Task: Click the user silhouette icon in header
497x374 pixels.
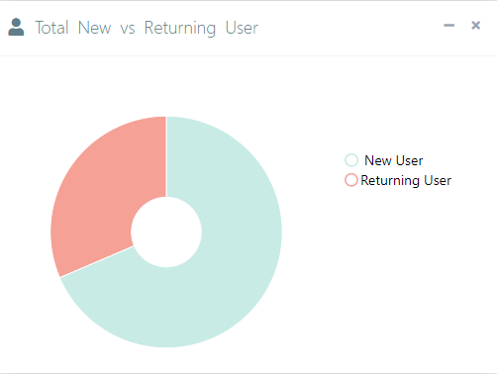Action: [x=16, y=27]
